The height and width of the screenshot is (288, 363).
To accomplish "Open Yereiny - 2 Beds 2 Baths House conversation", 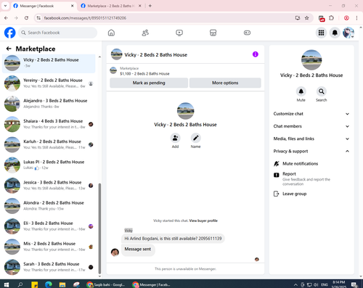I will tap(49, 83).
